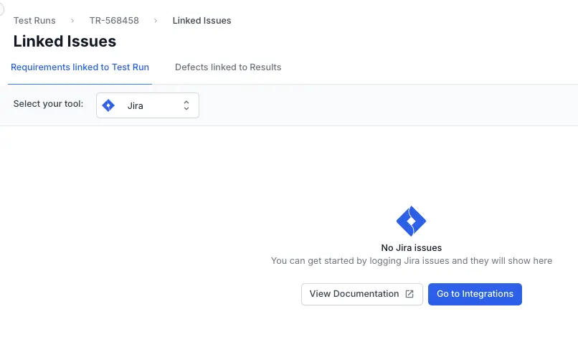This screenshot has width=578, height=342.
Task: Click the Jira logo inside the tool selector
Action: (x=108, y=105)
